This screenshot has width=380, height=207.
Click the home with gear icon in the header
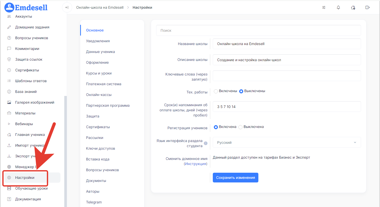[x=353, y=7]
